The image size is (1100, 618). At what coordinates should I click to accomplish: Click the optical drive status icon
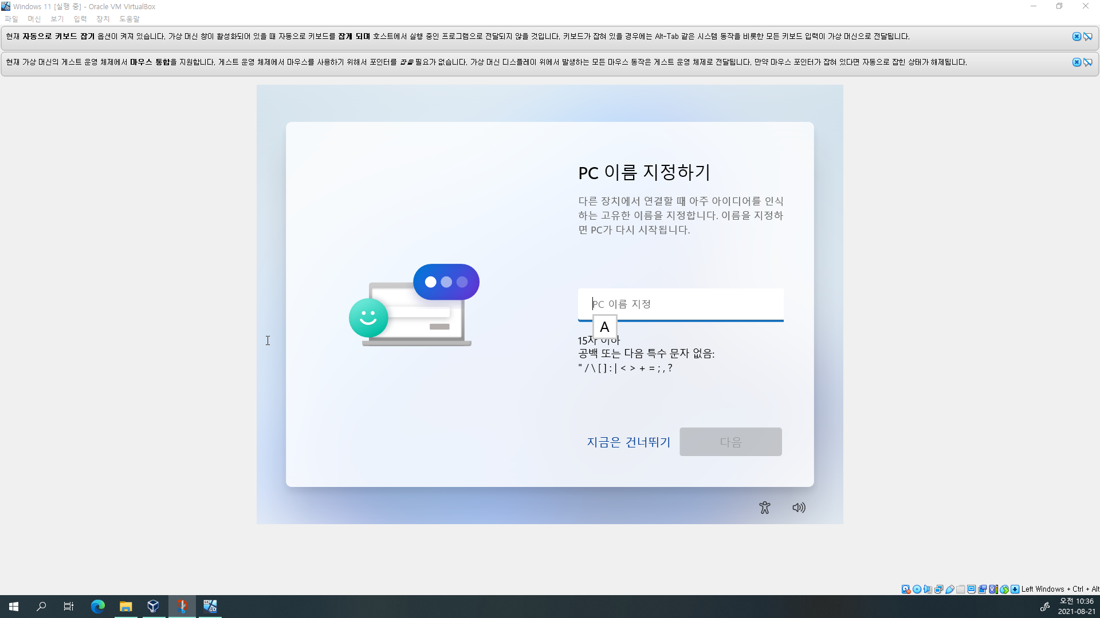pos(917,589)
